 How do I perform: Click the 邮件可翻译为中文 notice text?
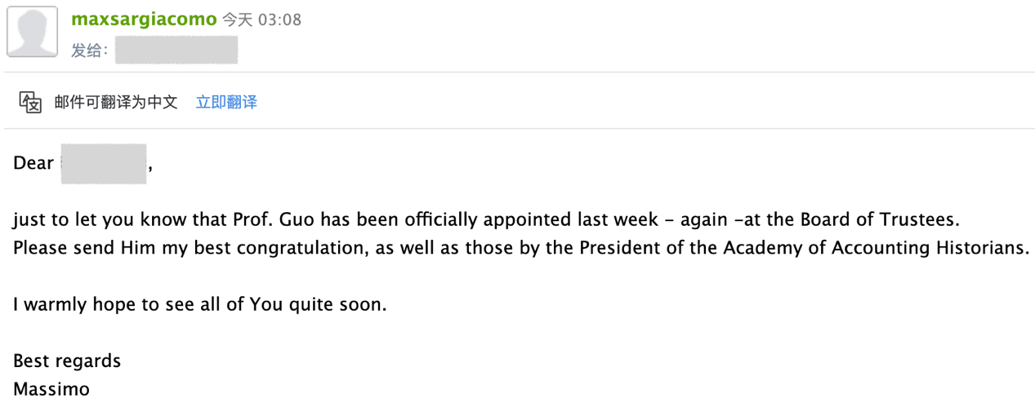(x=116, y=103)
